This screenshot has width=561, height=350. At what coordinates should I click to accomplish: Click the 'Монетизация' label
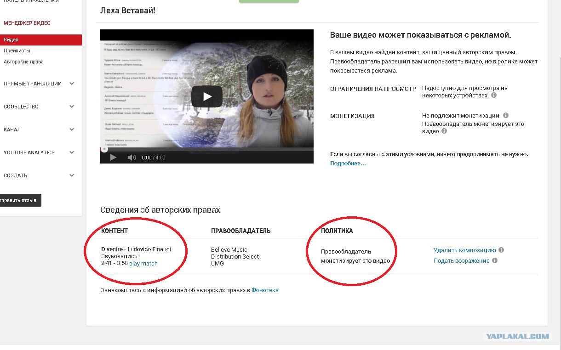click(x=352, y=116)
